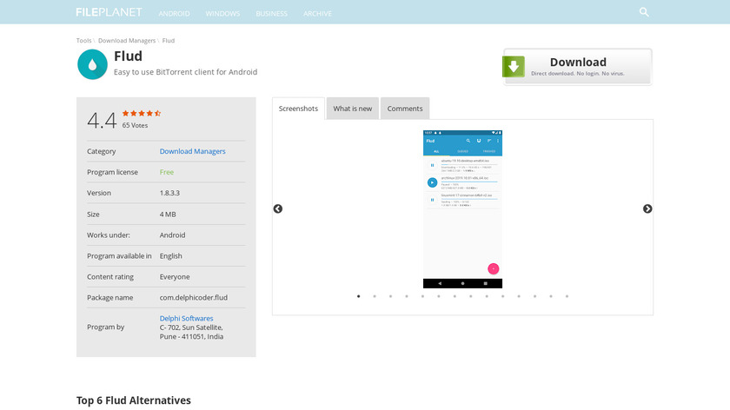
Task: Select the second carousel dot
Action: click(375, 296)
